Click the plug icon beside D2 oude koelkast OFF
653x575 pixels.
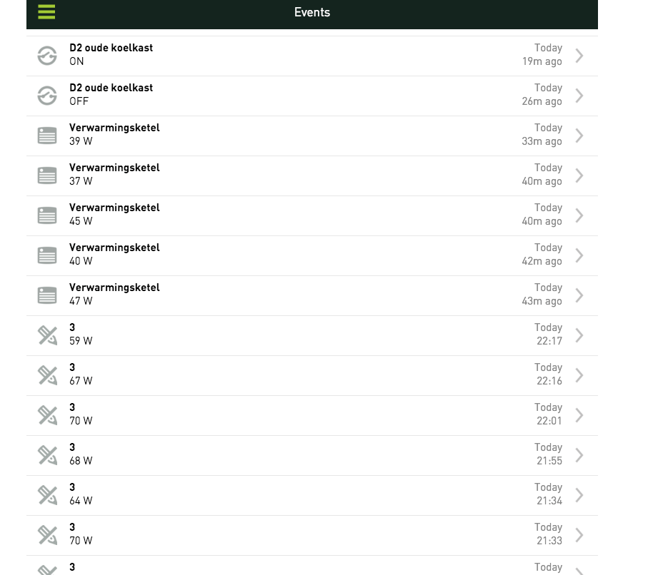pyautogui.click(x=47, y=96)
